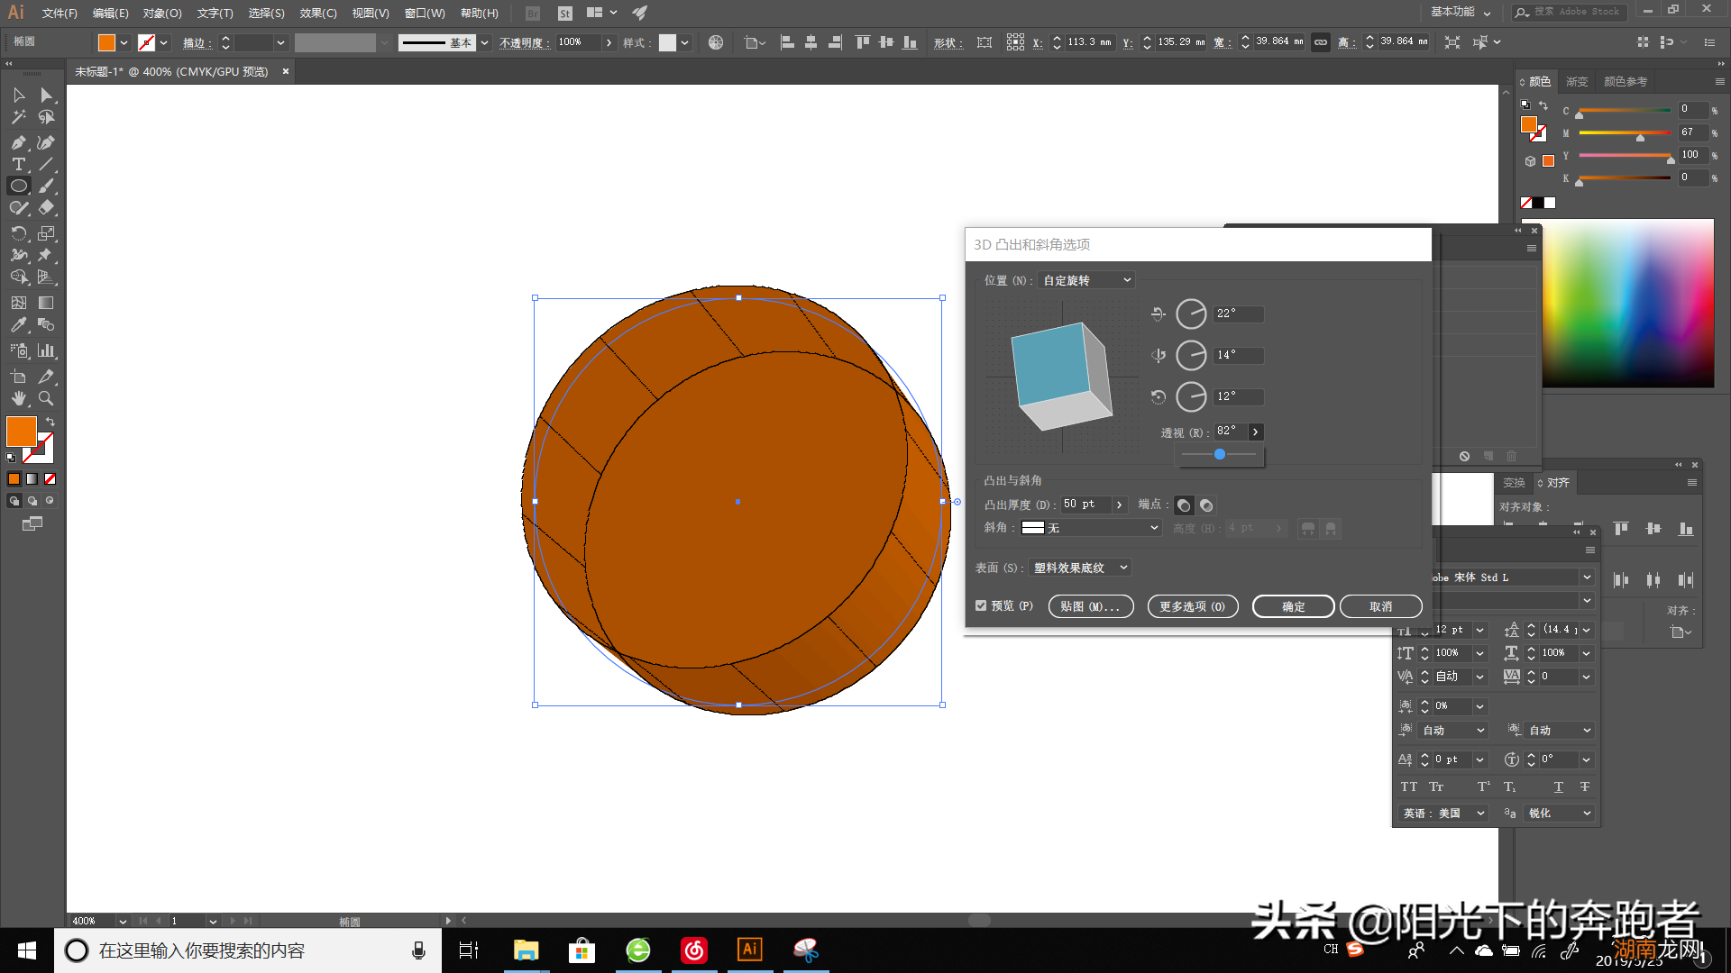Open the 斜角 bevel dropdown
This screenshot has height=973, width=1731.
[x=1091, y=528]
